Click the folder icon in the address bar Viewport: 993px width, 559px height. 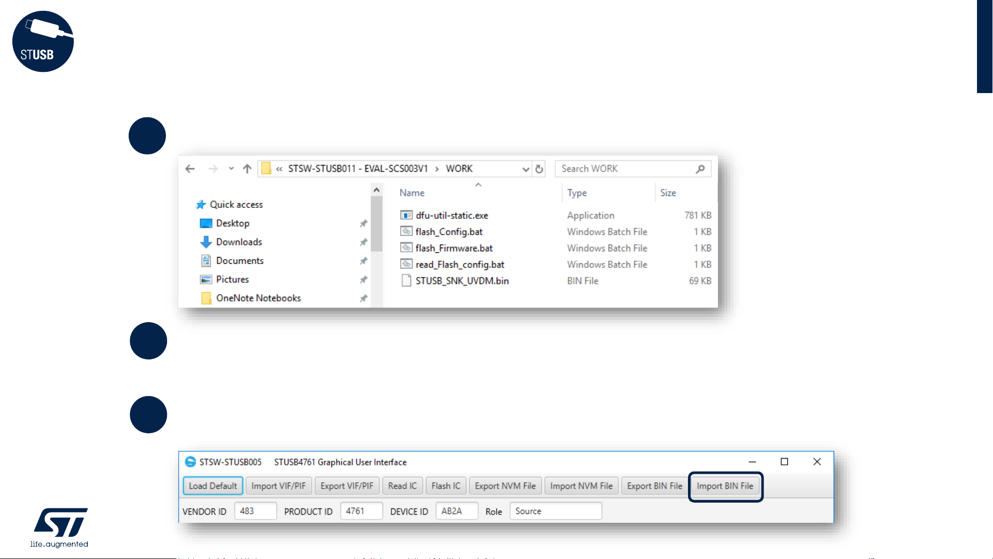(x=266, y=169)
